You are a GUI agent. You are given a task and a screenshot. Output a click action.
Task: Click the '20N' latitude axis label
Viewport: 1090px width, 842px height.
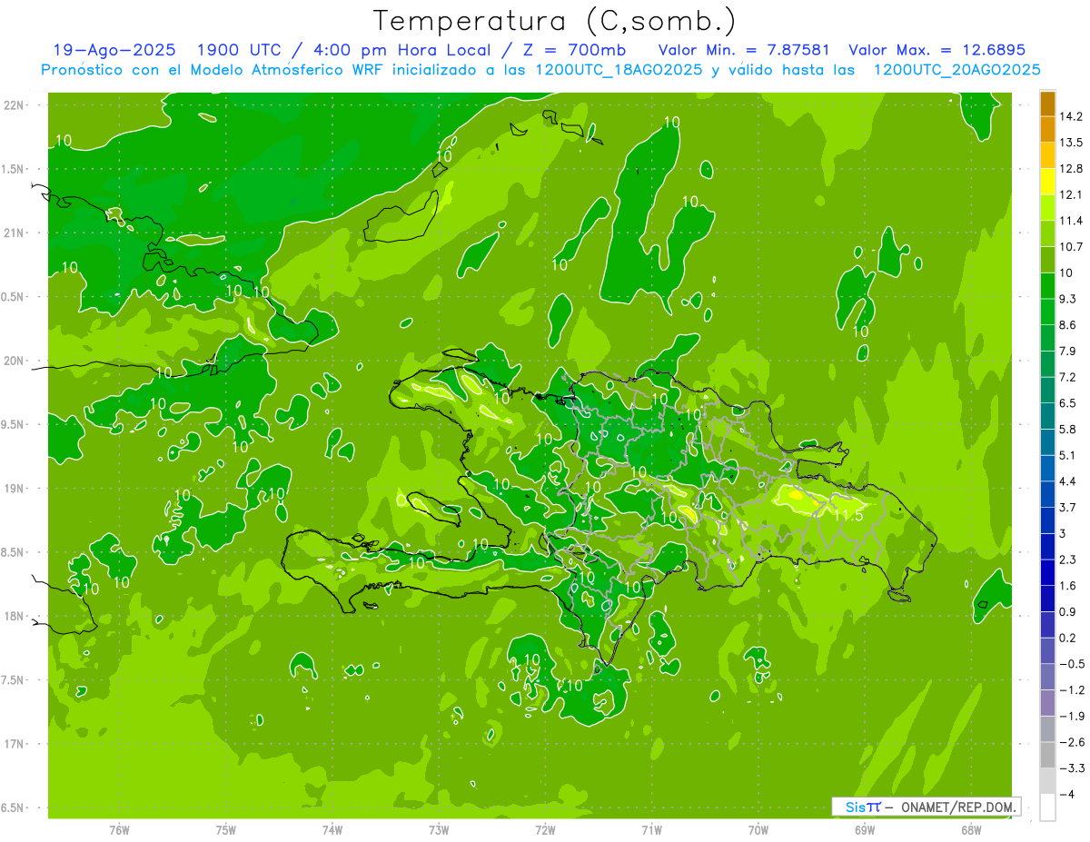pyautogui.click(x=13, y=361)
